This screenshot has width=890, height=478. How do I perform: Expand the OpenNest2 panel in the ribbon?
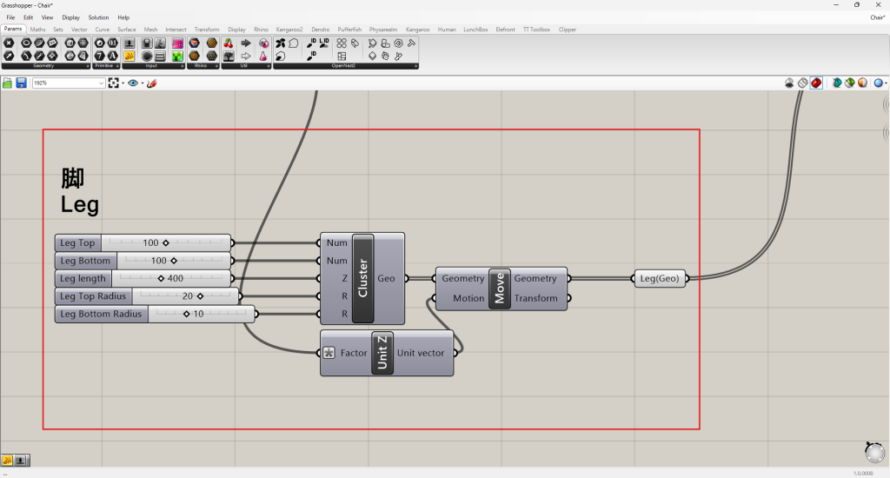pos(414,66)
